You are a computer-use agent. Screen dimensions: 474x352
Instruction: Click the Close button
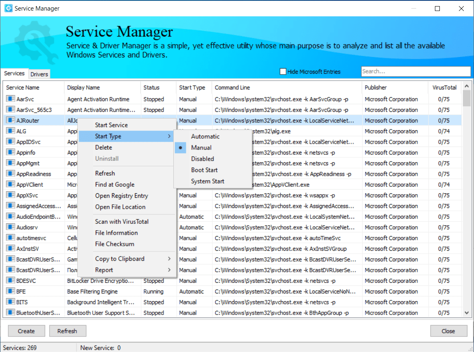pos(448,331)
